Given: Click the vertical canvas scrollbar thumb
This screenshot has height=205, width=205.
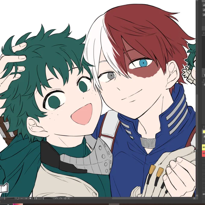Looking at the screenshot, I should click(x=197, y=122).
